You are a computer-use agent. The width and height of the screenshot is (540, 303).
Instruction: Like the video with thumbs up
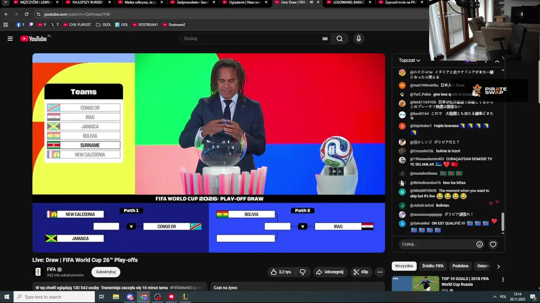click(281, 272)
